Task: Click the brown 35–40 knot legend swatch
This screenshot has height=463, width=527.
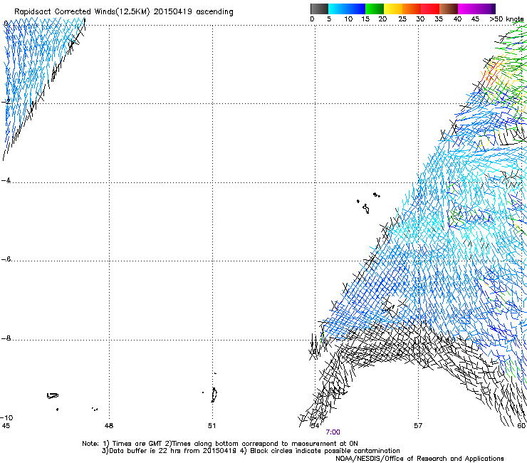Action: pos(449,9)
